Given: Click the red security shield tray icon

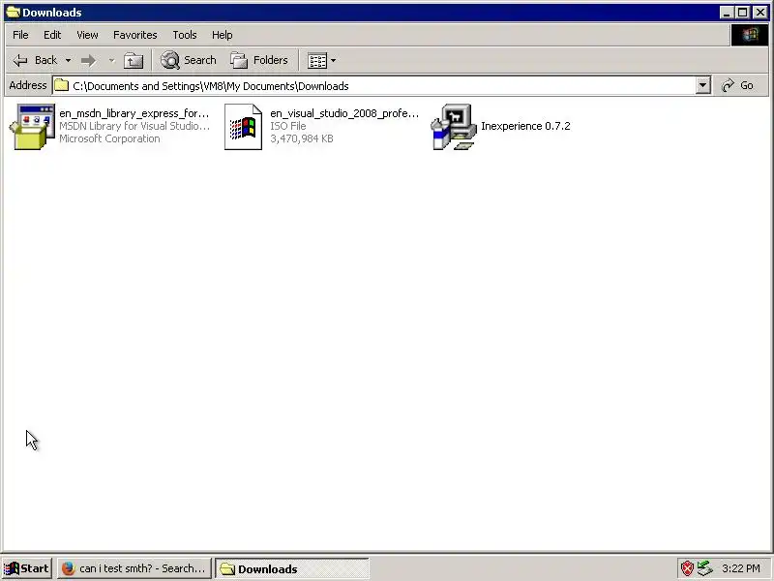Looking at the screenshot, I should (x=687, y=568).
